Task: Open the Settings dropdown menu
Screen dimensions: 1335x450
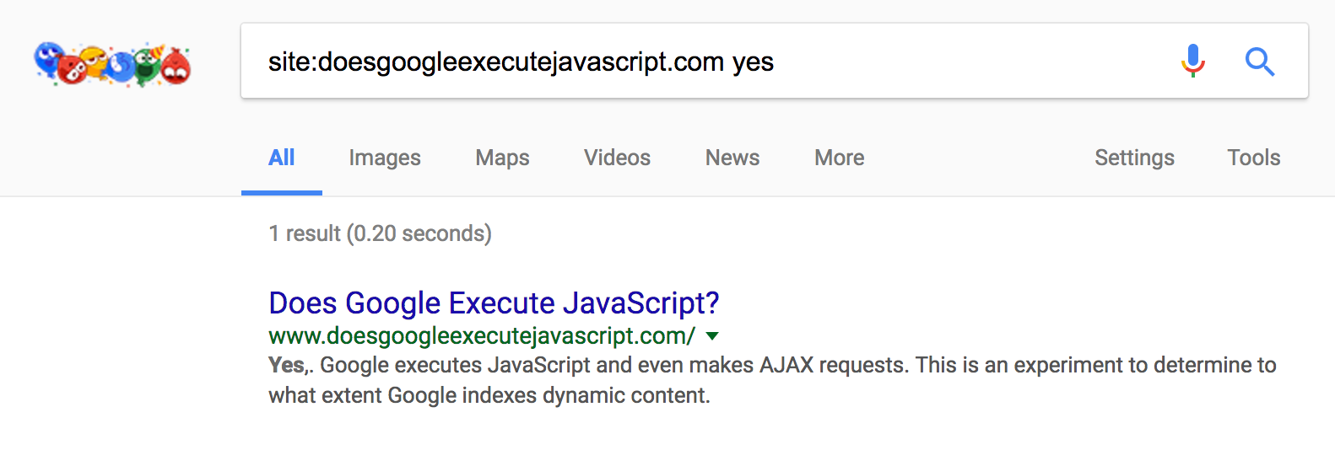Action: coord(1134,158)
